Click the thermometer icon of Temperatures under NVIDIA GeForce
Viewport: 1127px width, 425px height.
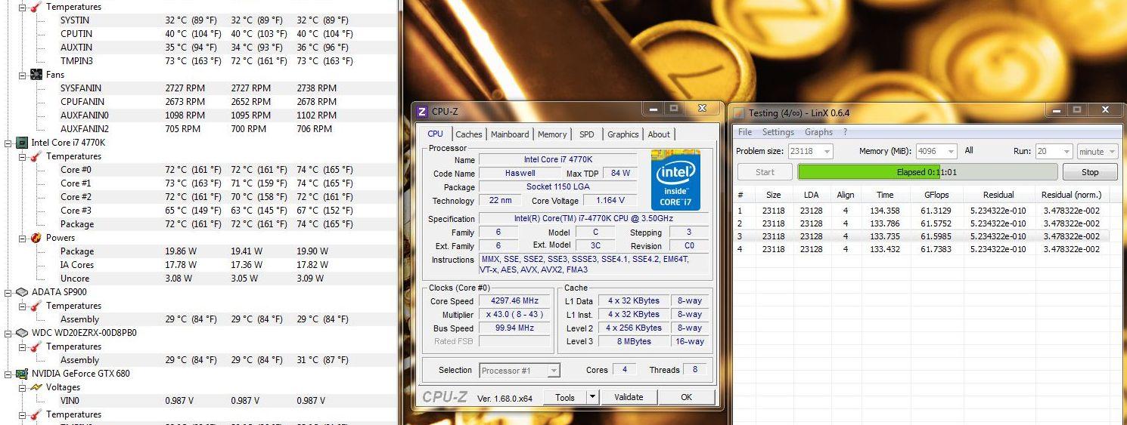36,414
